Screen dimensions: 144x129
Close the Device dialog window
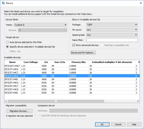[141, 3]
